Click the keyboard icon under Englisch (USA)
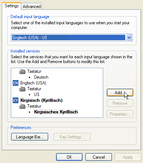The image size is (143, 163). (22, 89)
